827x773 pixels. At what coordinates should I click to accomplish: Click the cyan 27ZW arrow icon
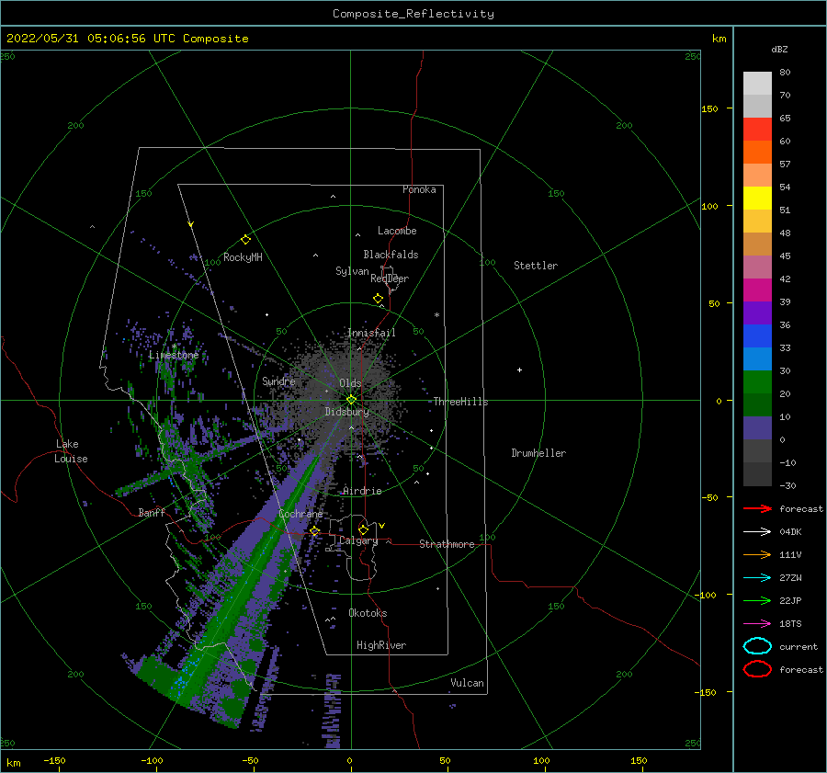click(x=757, y=578)
